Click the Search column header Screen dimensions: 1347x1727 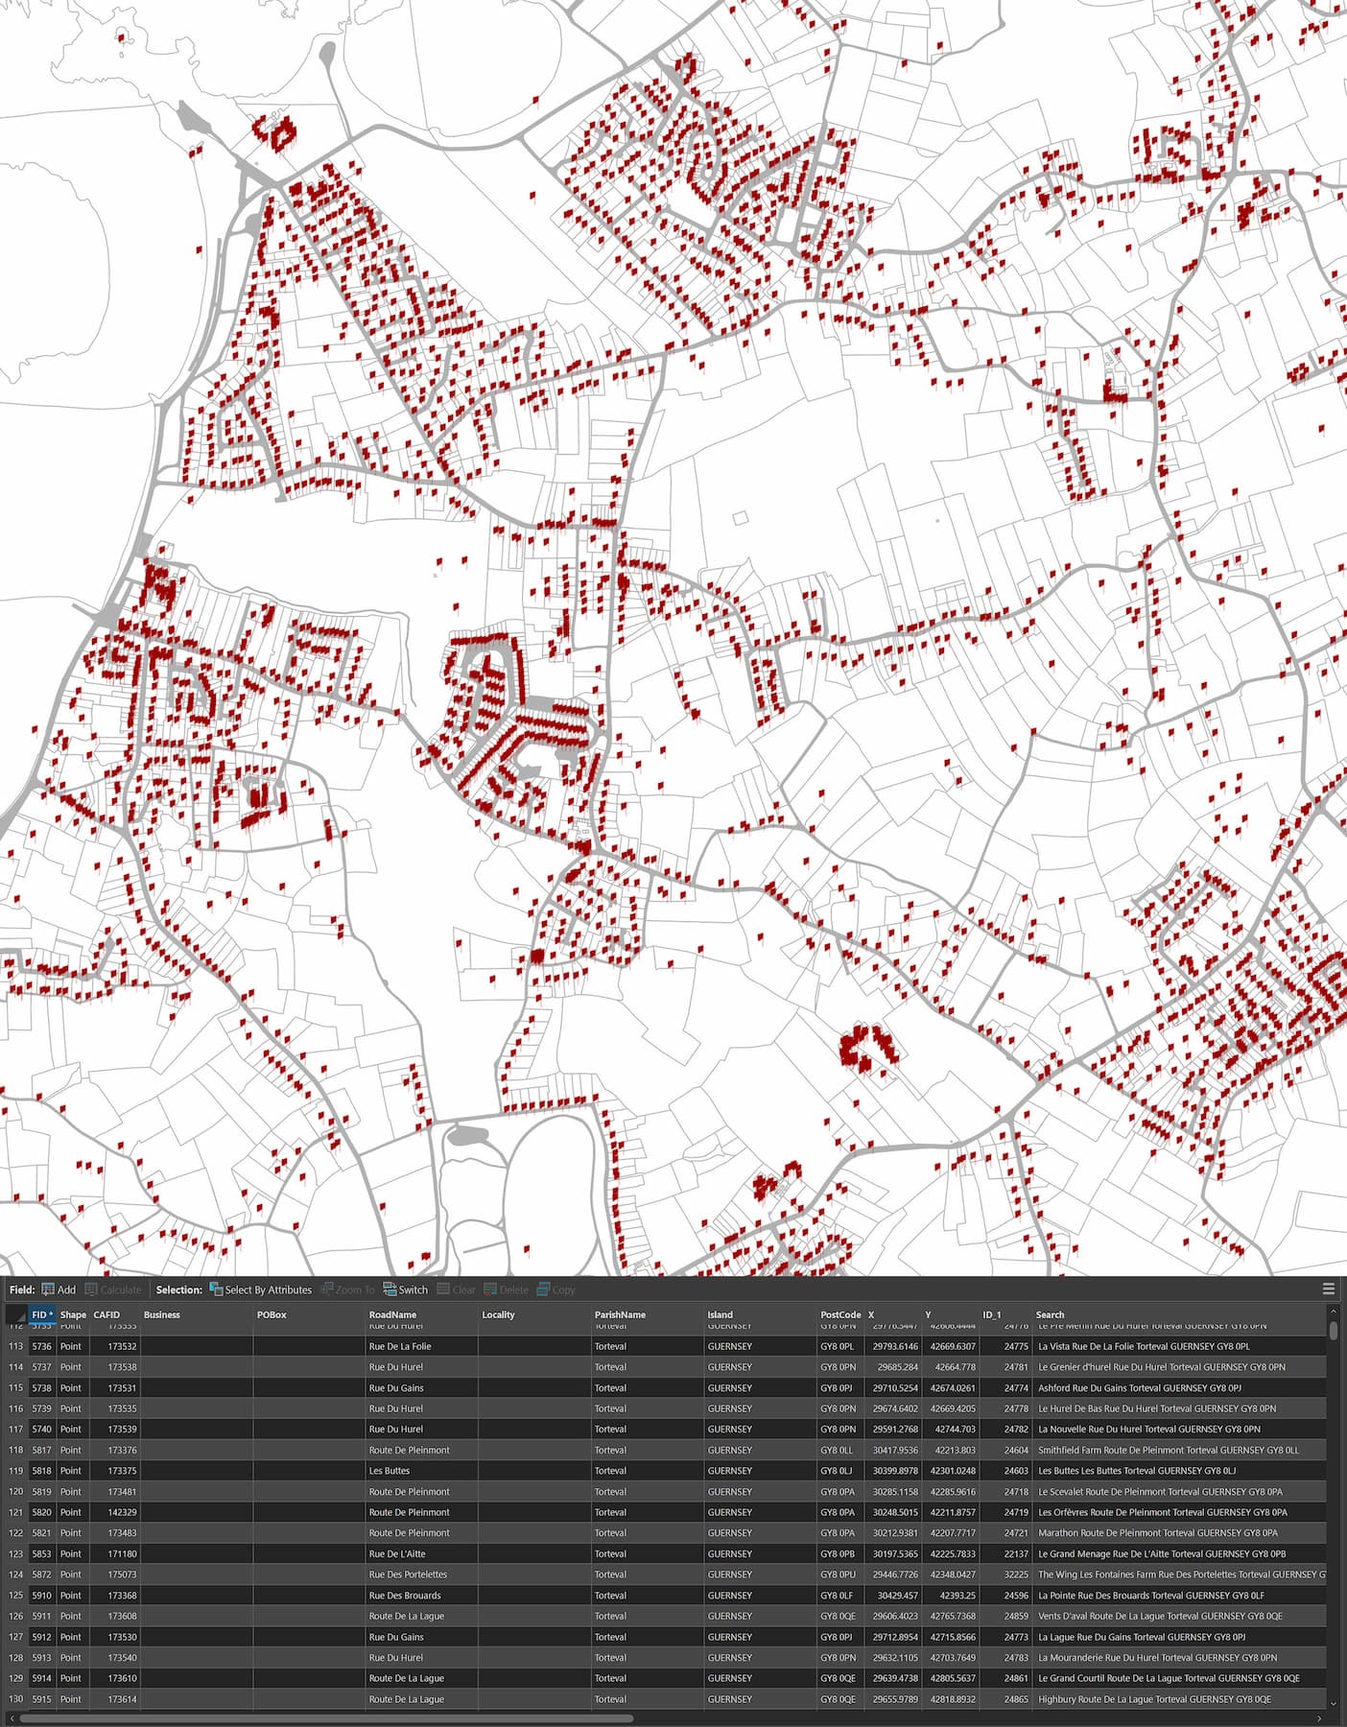[1050, 1314]
